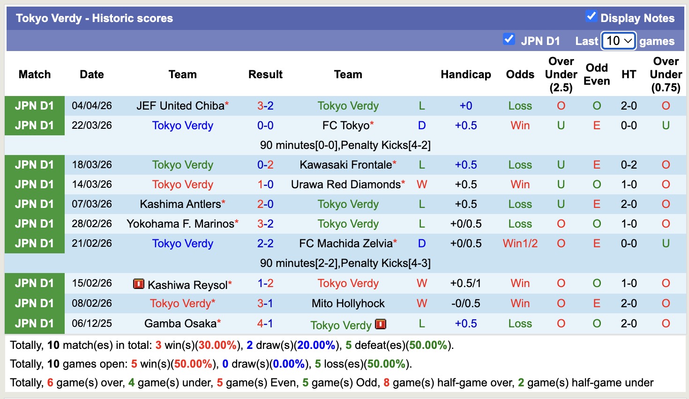Click the JPN D1 badge on the 15/02/26 row

pyautogui.click(x=34, y=283)
